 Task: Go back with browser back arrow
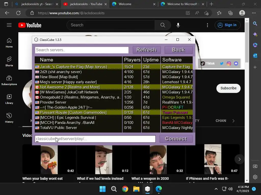tap(7, 13)
